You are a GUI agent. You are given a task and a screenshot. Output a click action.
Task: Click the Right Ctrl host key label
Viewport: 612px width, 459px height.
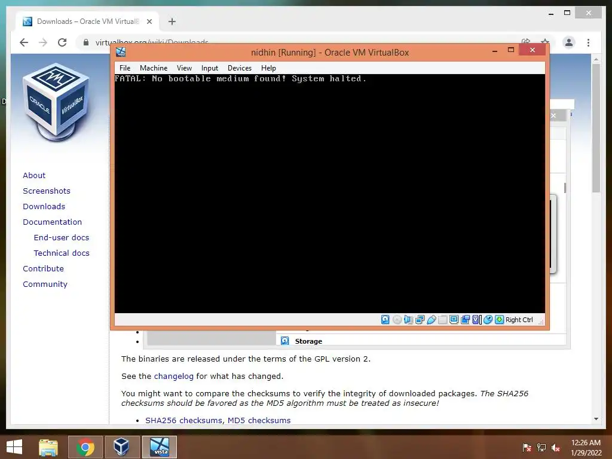click(519, 320)
